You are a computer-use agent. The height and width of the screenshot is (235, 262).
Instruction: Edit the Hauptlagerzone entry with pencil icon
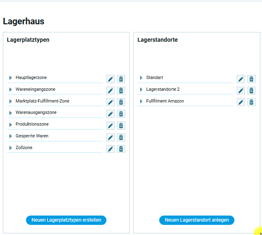pos(110,79)
